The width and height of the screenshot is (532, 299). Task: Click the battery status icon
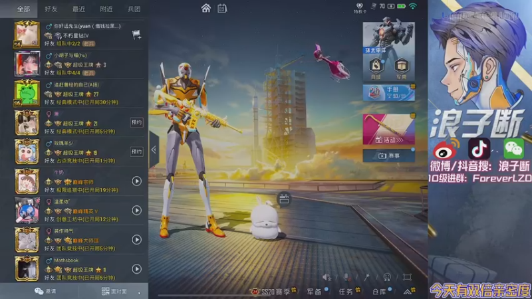coord(402,6)
